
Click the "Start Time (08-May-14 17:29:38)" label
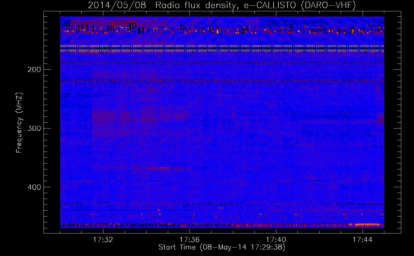pyautogui.click(x=222, y=247)
